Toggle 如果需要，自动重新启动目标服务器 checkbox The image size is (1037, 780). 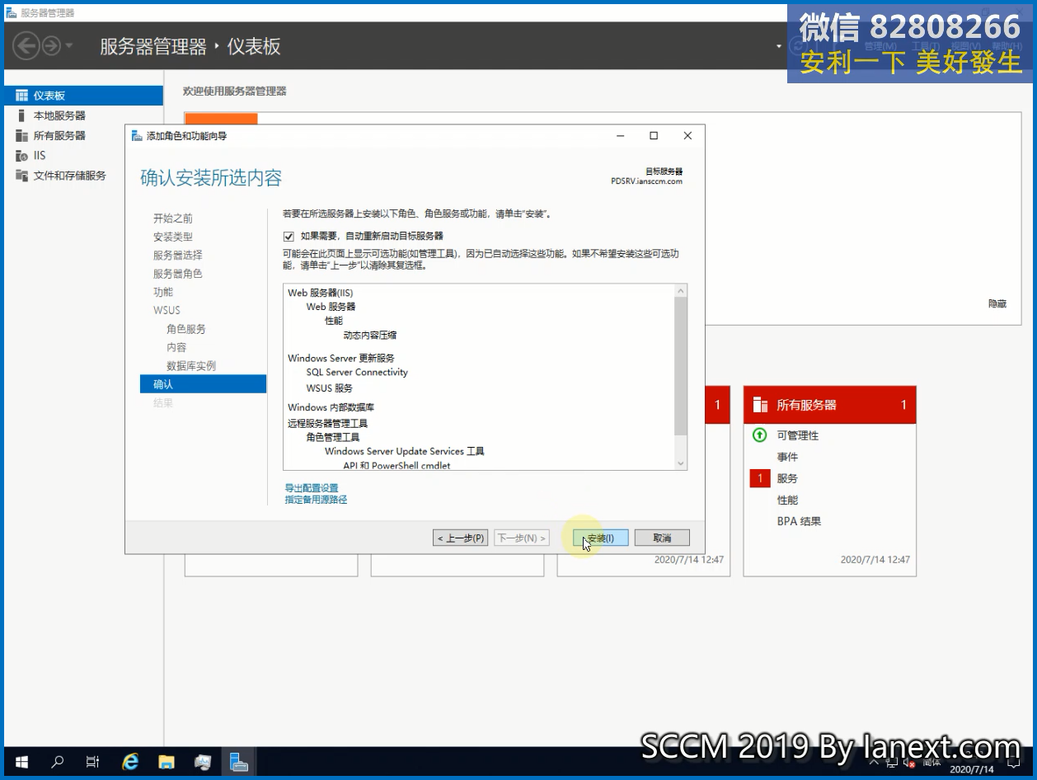pyautogui.click(x=289, y=236)
